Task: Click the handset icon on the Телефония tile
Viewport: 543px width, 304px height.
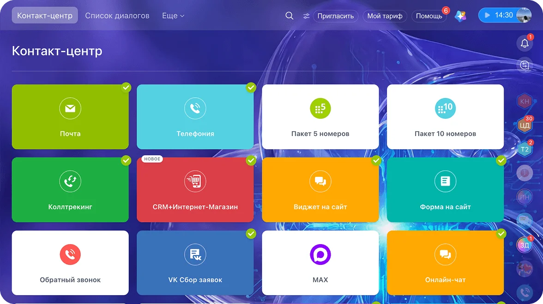Action: (195, 109)
